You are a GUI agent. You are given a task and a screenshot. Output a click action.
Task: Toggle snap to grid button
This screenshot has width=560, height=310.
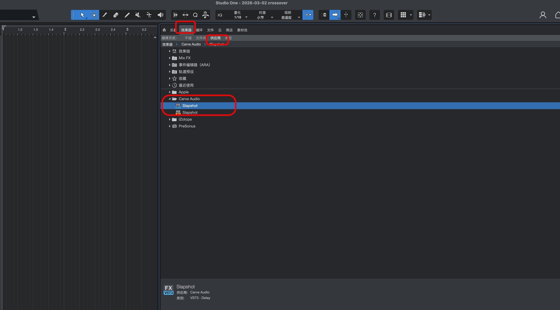[308, 15]
